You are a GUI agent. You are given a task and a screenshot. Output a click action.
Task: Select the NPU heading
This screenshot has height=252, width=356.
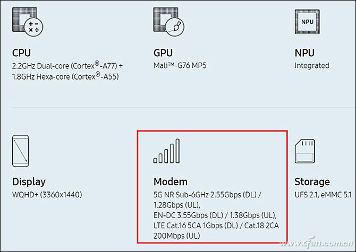tap(304, 53)
